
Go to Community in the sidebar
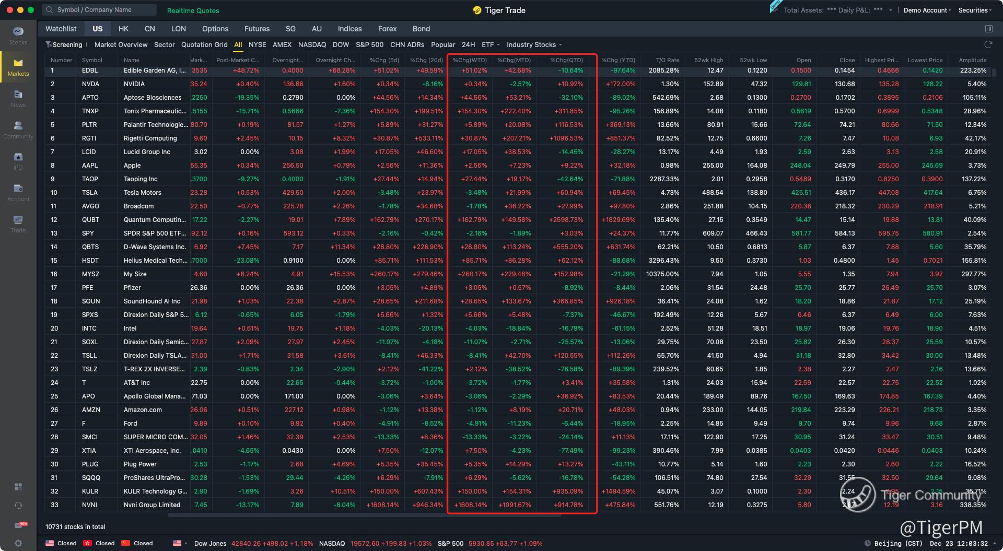point(18,130)
